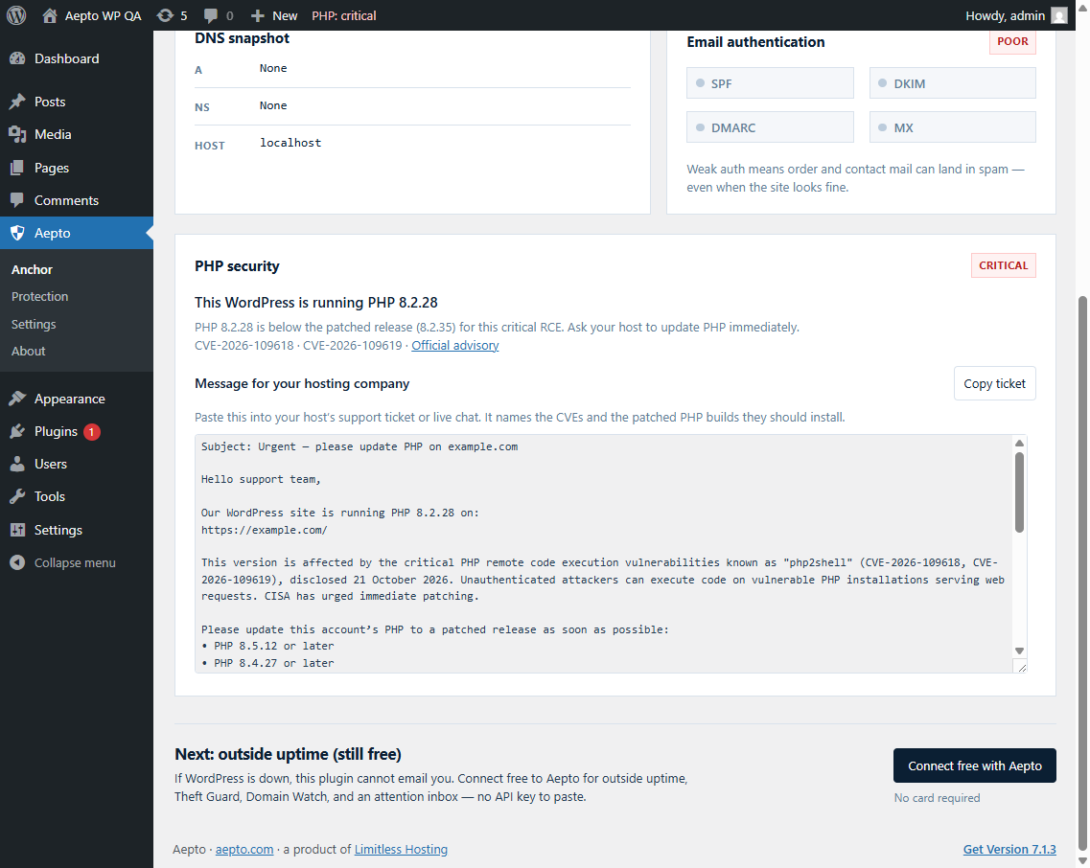Open the Protection submenu item

(39, 297)
